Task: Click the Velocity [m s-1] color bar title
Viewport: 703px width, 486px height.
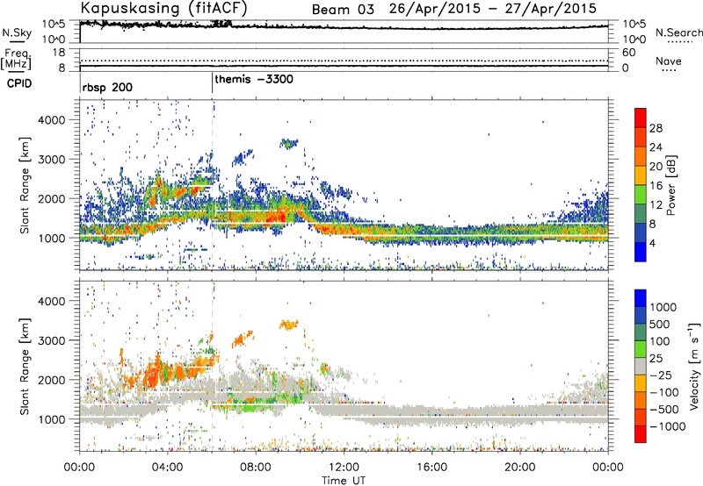Action: click(x=694, y=366)
